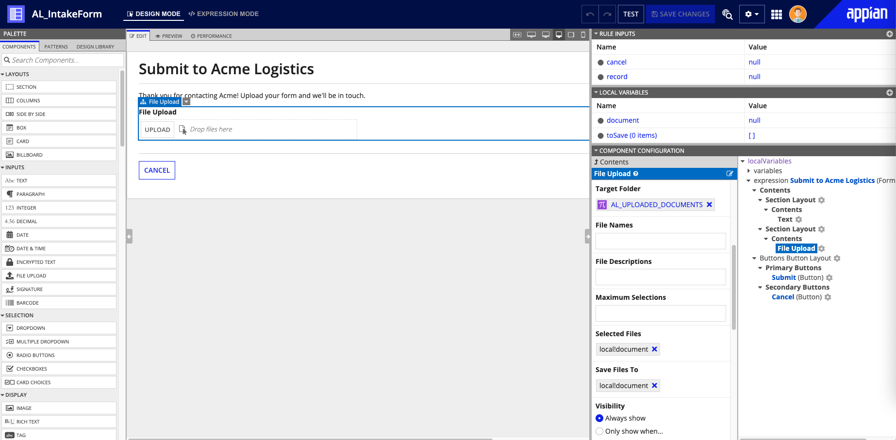The width and height of the screenshot is (896, 440).
Task: Add a new local variable
Action: (x=890, y=93)
